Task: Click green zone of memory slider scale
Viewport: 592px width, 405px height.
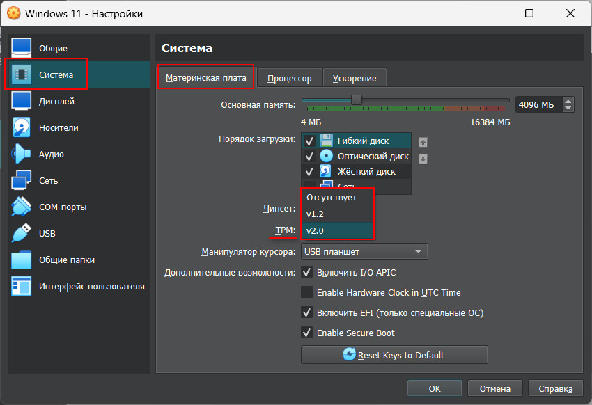Action: point(376,109)
